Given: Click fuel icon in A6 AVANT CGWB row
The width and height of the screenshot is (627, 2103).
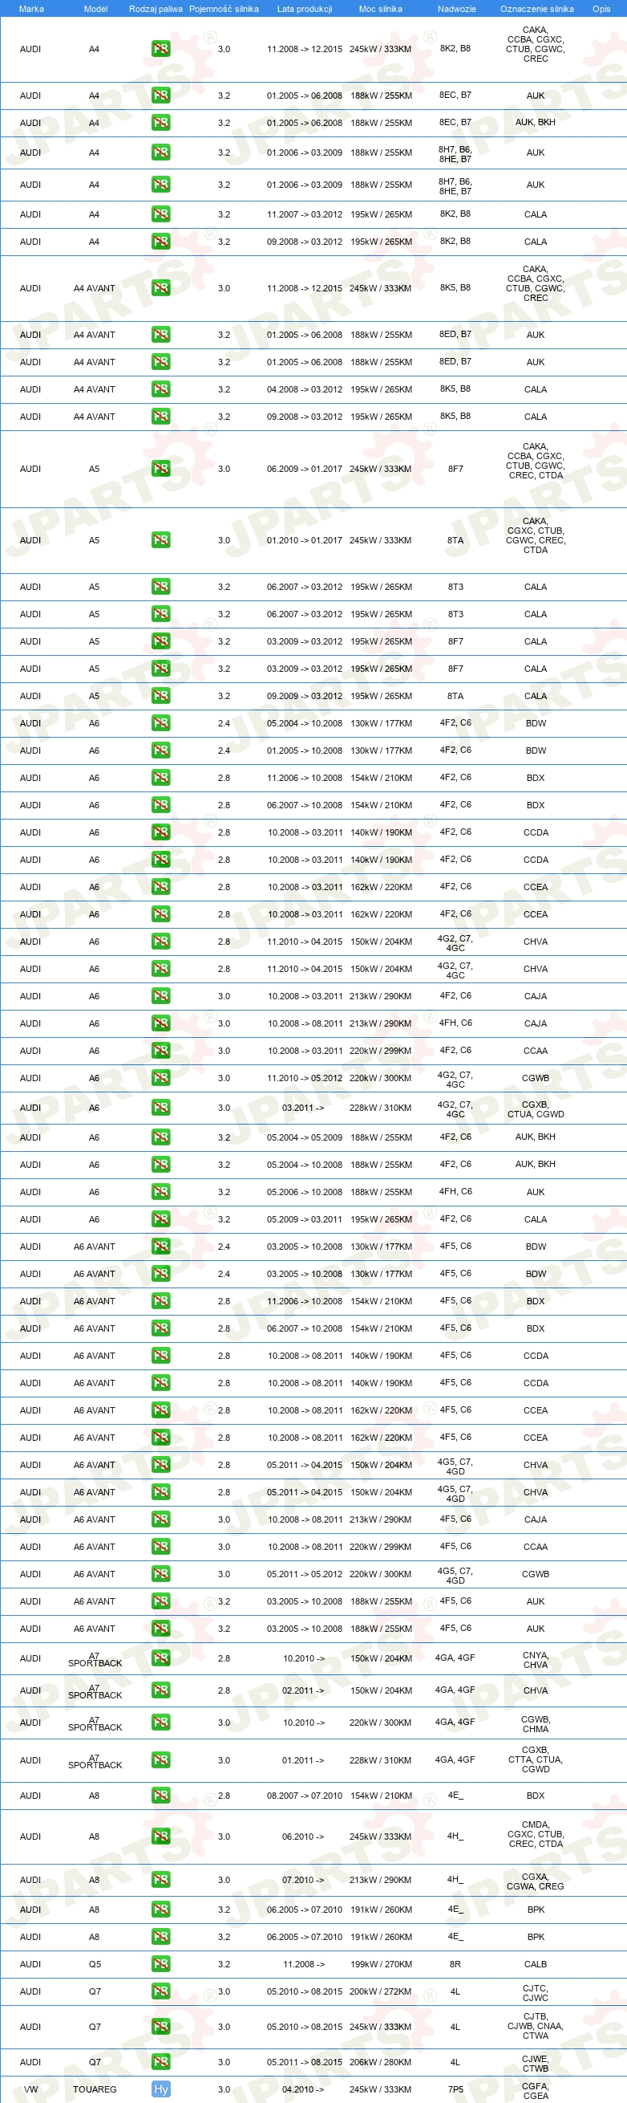Looking at the screenshot, I should pos(160,1574).
